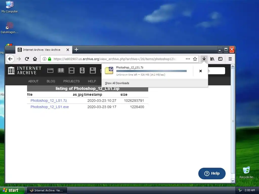The width and height of the screenshot is (259, 194).
Task: Show site information icon in address bar
Action: pos(45,59)
